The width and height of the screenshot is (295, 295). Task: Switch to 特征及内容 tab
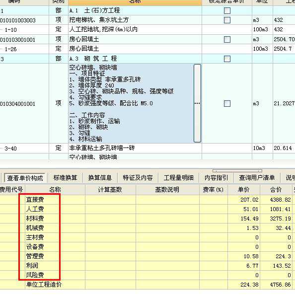pos(138,178)
